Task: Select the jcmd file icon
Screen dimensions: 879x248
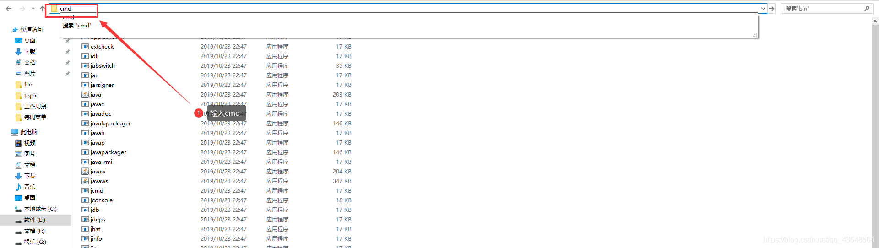Action: pos(85,191)
